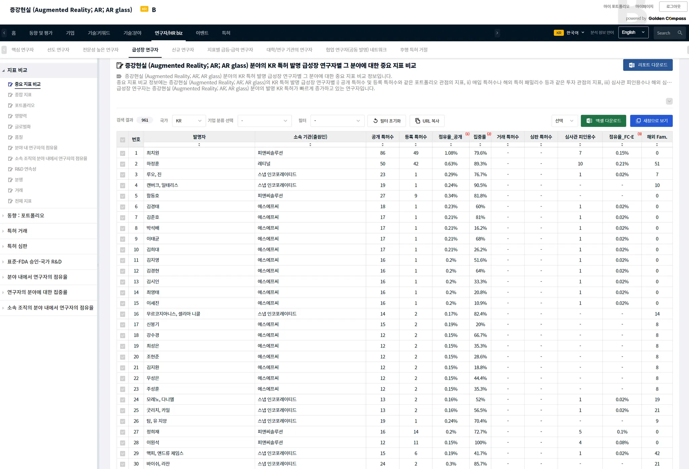The width and height of the screenshot is (689, 469).
Task: Click the search magnifier icon
Action: coord(680,33)
